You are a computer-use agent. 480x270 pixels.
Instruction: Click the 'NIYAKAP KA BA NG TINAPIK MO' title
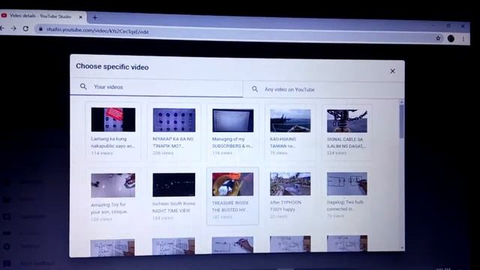click(173, 142)
